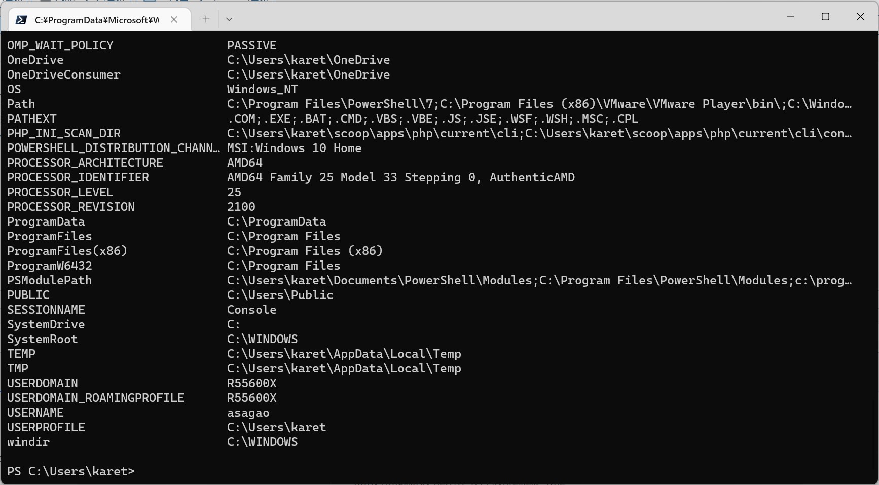Click the OMP_WAIT_POLICY value PASSIVE

[252, 45]
